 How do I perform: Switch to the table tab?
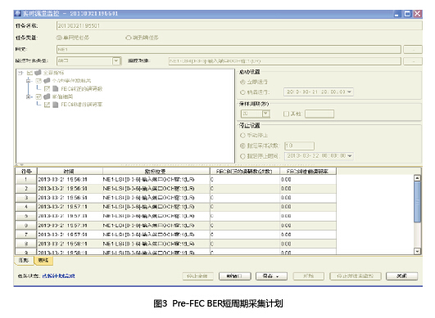[x=43, y=261]
